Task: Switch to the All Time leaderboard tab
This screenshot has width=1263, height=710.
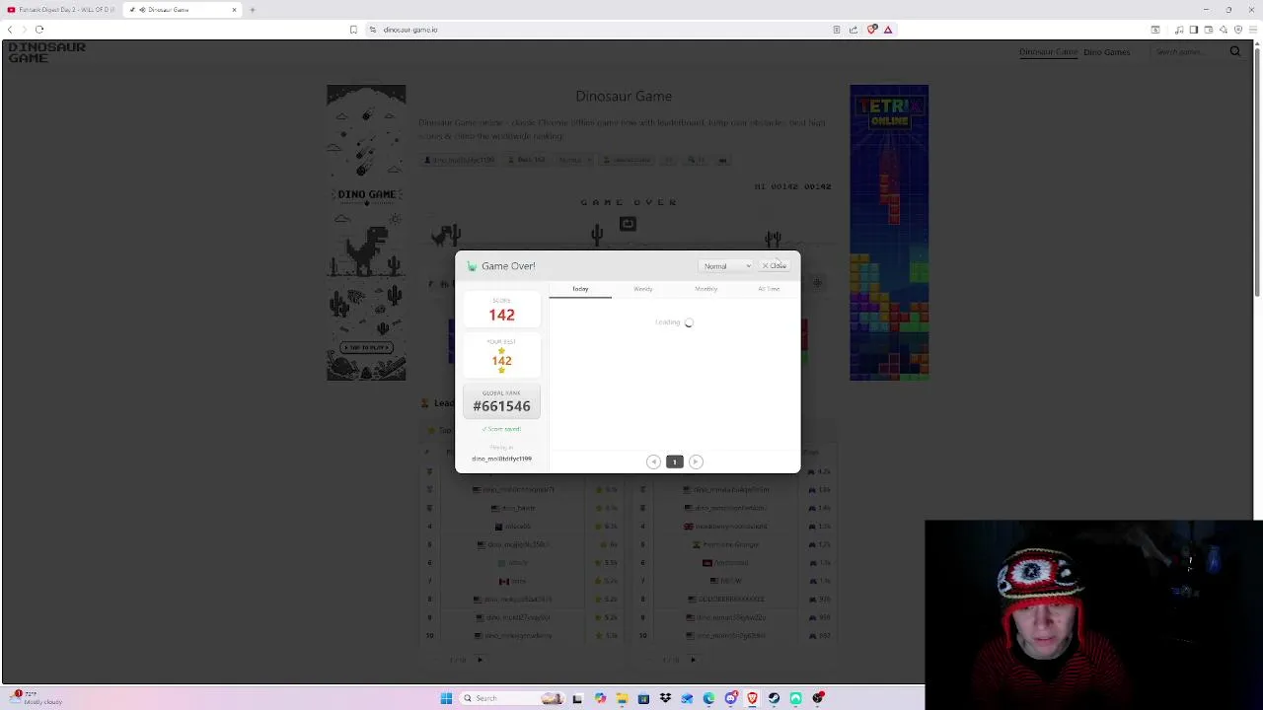Action: (769, 289)
